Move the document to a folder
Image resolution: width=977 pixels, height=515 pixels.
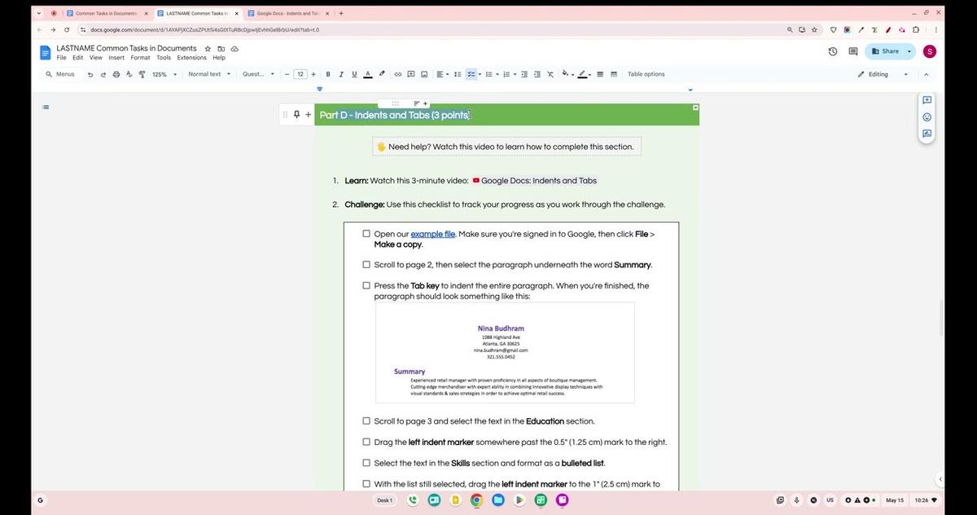pos(221,49)
